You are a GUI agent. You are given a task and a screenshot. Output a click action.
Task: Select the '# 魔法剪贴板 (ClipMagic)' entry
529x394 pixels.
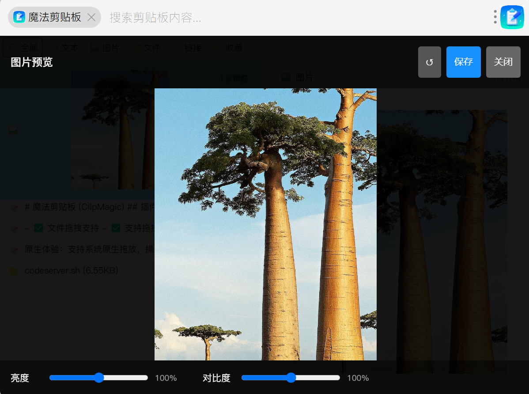point(81,207)
